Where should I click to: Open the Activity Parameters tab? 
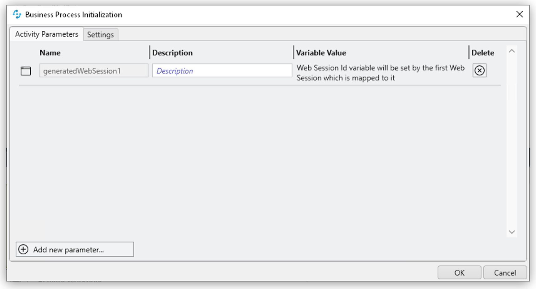click(46, 34)
